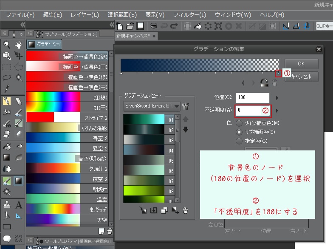Viewport: 333px width, 249px height.
Task: Delete gradient node using trash icon
Action: [x=274, y=83]
